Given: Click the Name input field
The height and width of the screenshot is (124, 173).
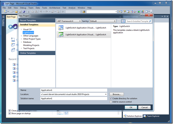Looking at the screenshot, I should tap(74, 90).
